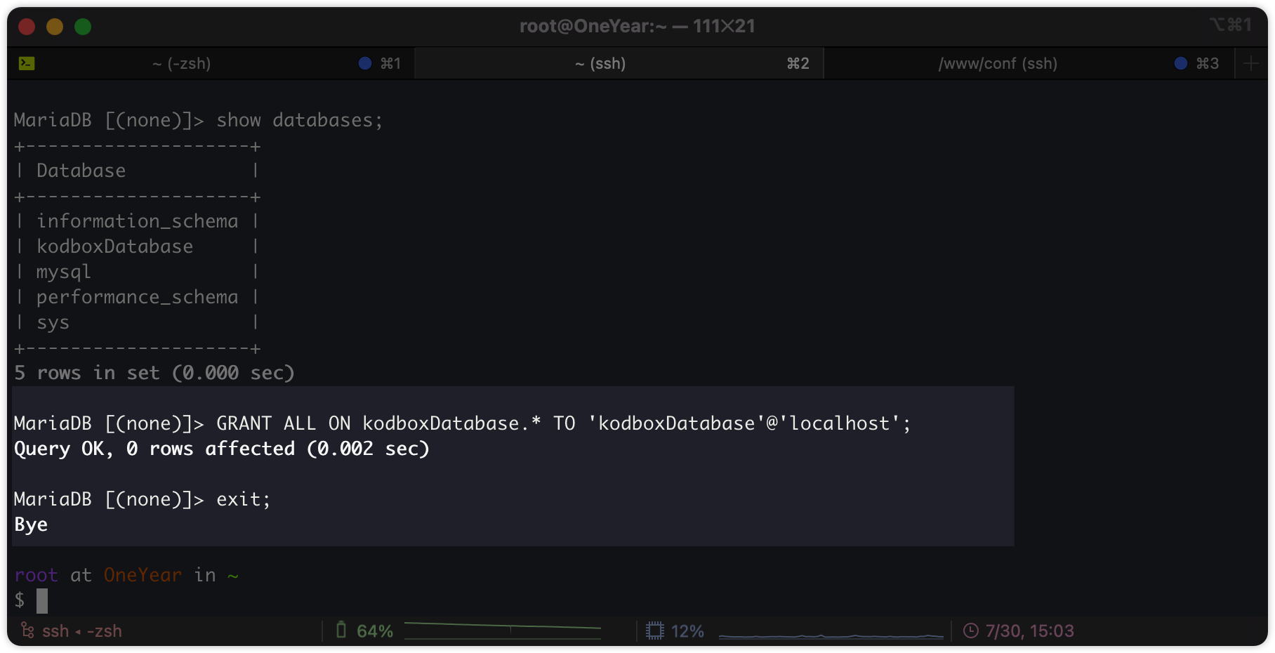Minimize the window with the yellow button

click(x=55, y=27)
